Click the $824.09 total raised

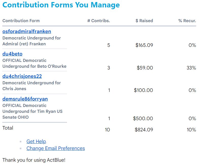pos(144,130)
